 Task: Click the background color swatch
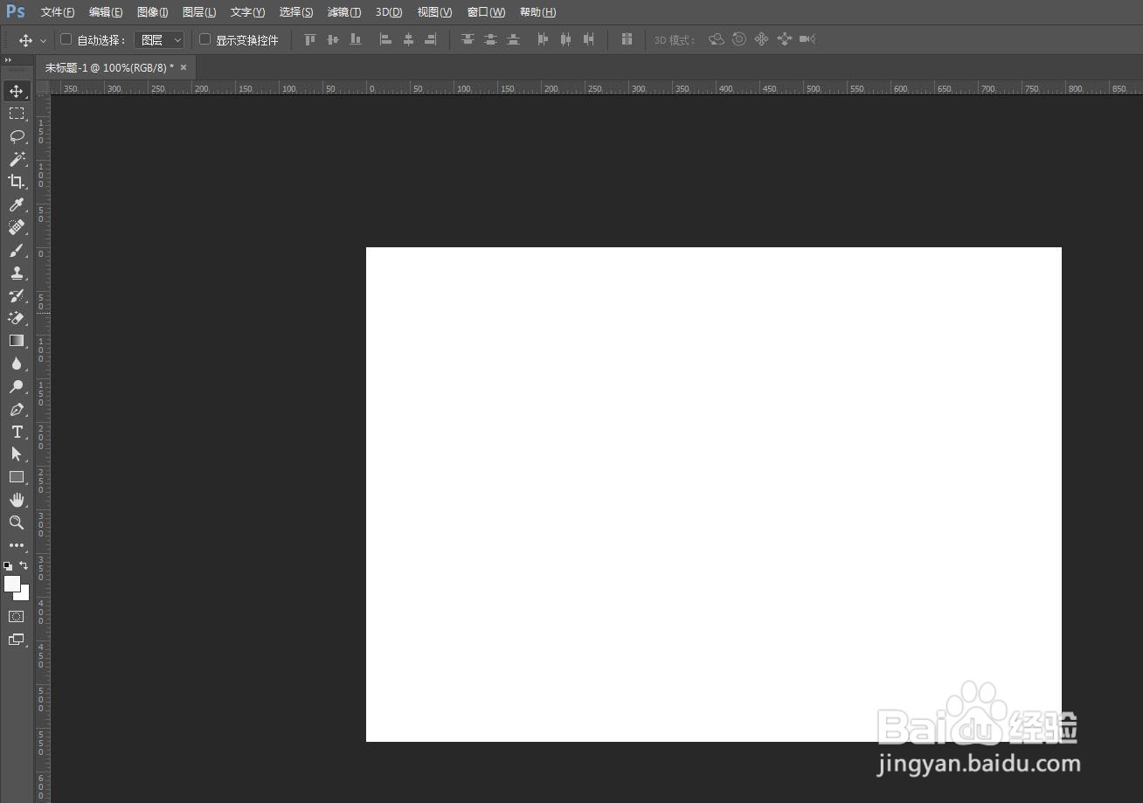(x=23, y=594)
